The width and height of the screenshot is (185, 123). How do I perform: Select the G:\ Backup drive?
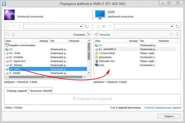click(46, 65)
